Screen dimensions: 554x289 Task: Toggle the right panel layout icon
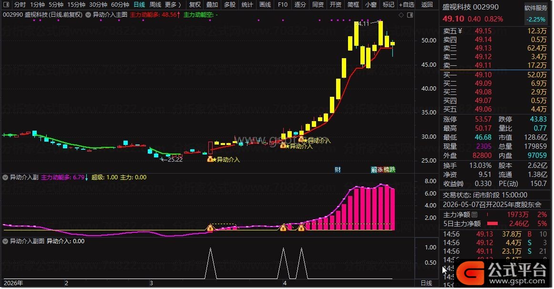click(x=410, y=15)
